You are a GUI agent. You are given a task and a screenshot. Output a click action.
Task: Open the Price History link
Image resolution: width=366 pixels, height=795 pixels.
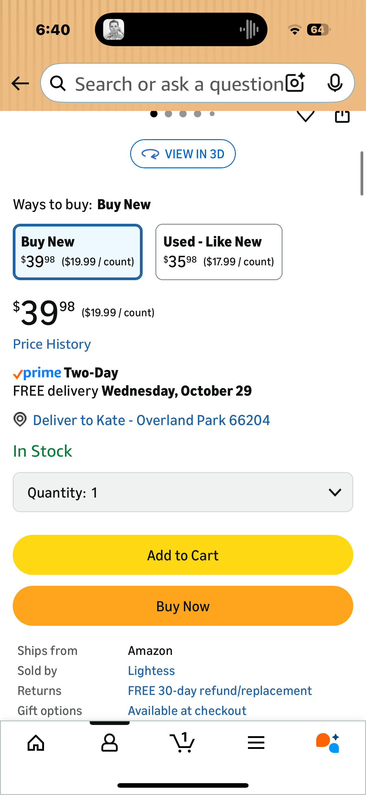52,344
